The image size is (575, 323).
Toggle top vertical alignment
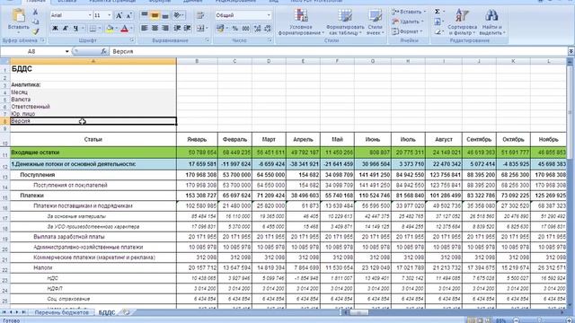click(145, 15)
